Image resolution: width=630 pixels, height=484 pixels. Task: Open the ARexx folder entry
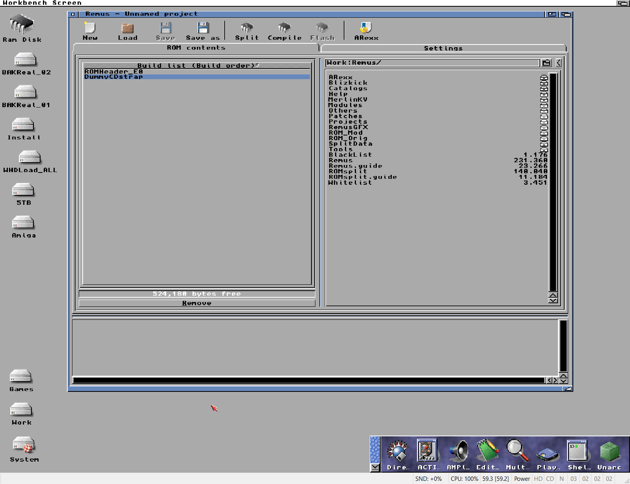point(438,78)
